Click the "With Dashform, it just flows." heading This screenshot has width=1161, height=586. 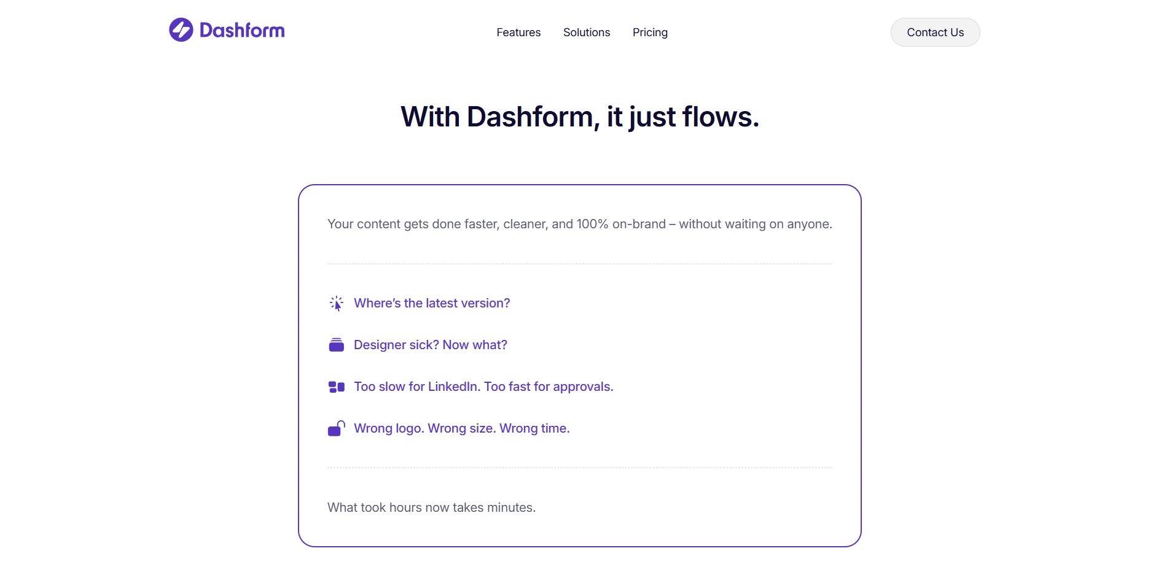[580, 117]
